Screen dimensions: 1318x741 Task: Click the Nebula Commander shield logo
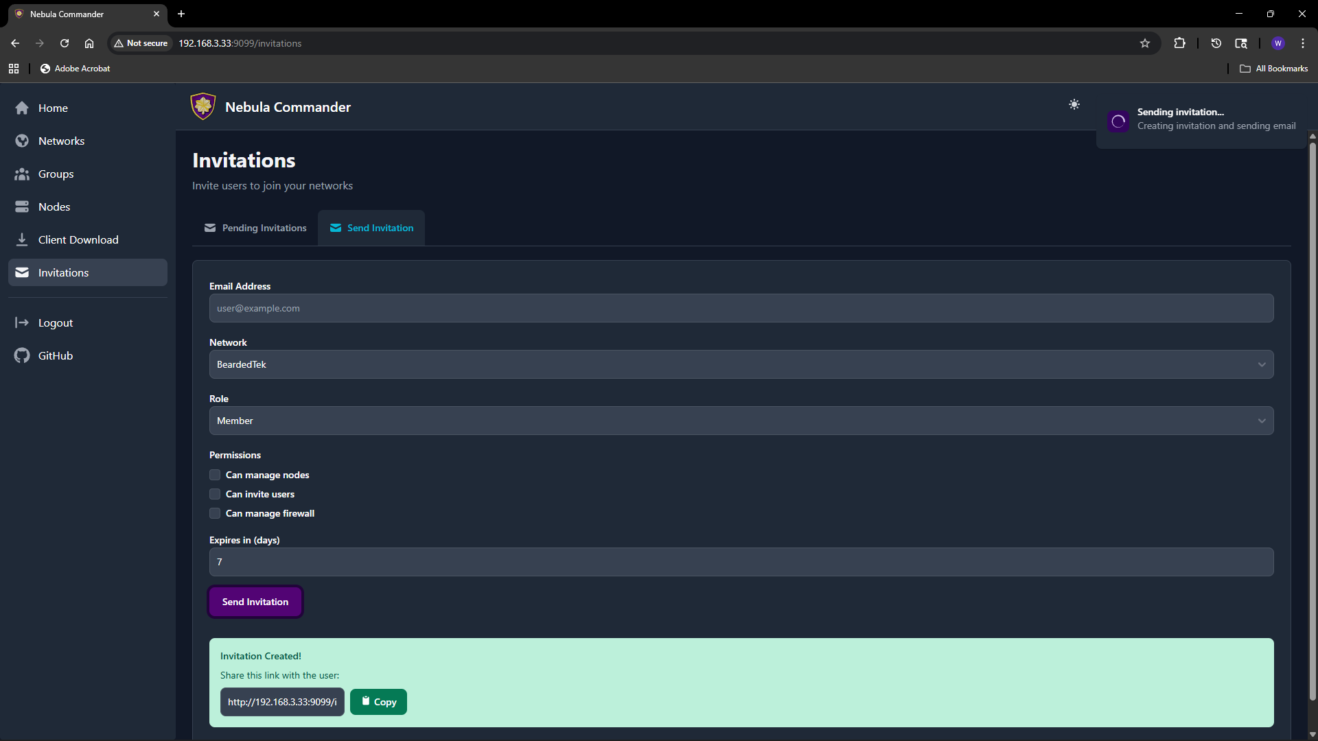[x=203, y=106]
